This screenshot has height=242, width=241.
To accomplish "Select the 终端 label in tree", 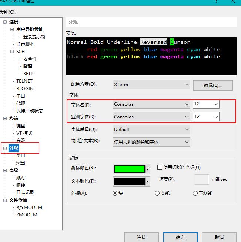I will tap(14, 118).
